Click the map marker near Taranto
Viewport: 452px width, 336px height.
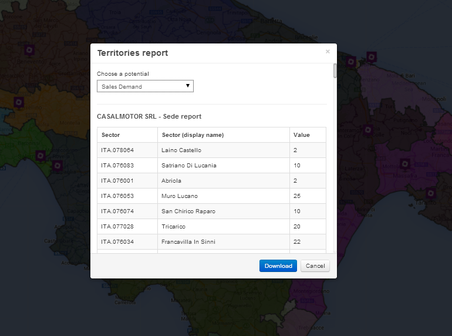point(431,193)
